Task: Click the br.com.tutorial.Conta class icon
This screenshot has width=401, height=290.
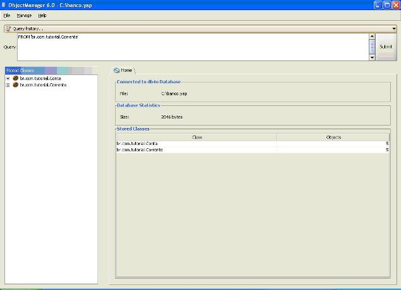Action: 15,78
